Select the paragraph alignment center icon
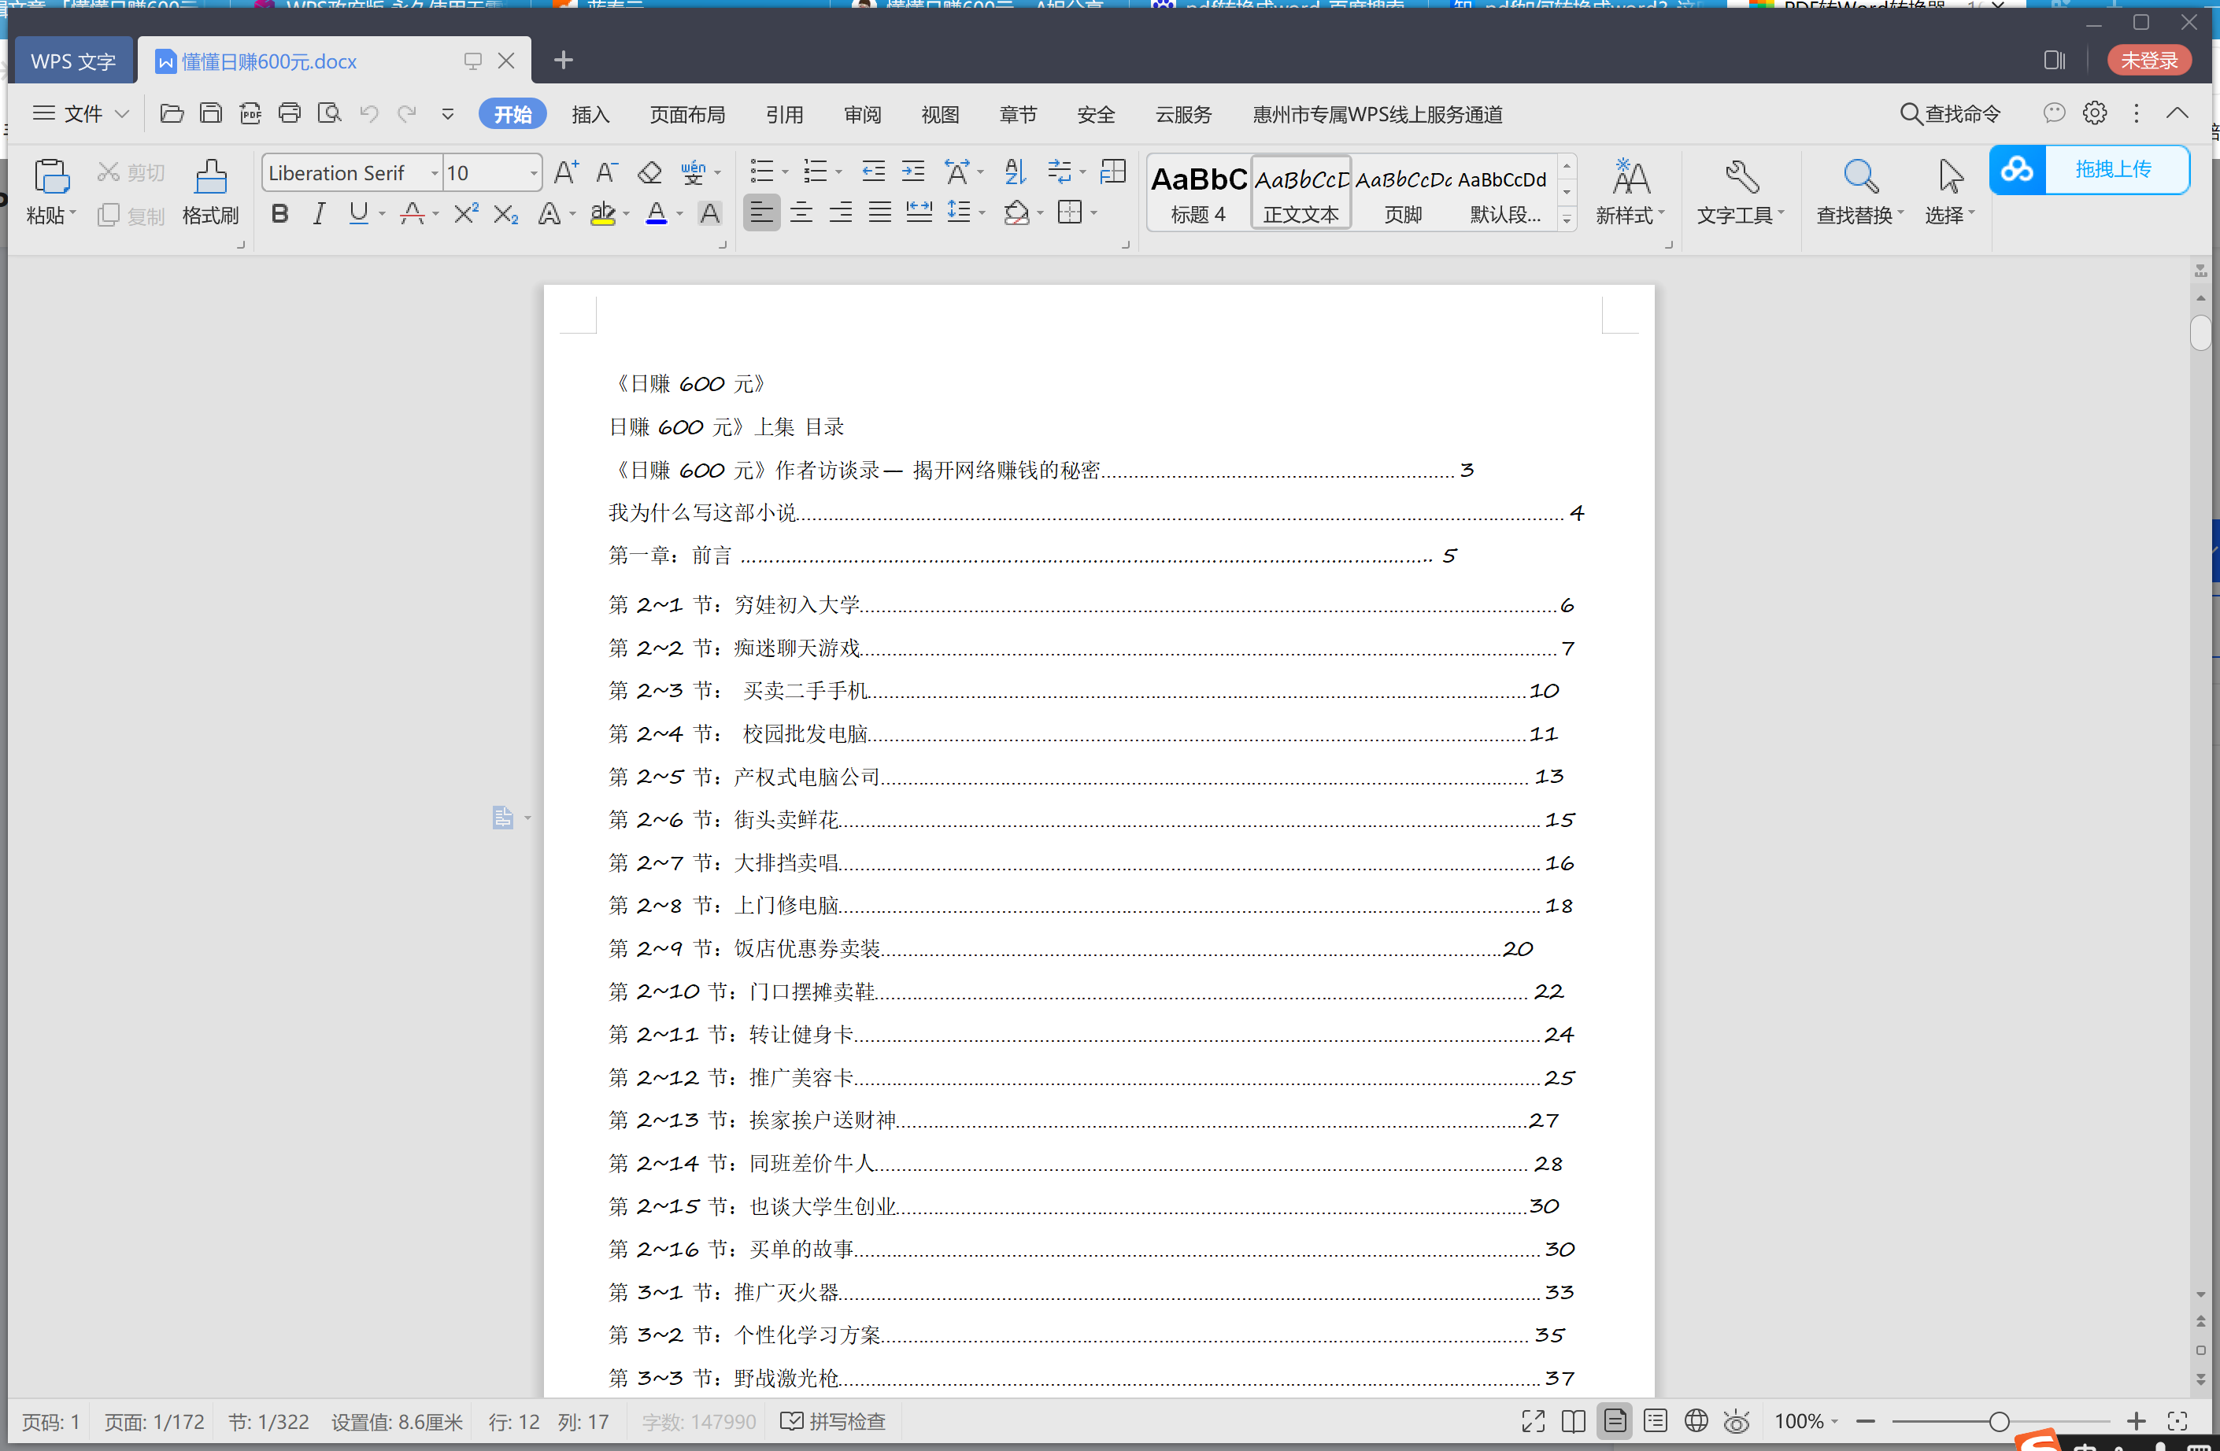Viewport: 2220px width, 1451px height. click(800, 214)
